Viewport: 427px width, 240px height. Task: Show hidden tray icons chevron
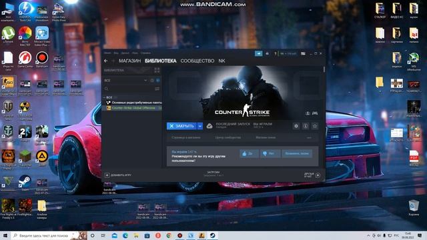(x=368, y=235)
